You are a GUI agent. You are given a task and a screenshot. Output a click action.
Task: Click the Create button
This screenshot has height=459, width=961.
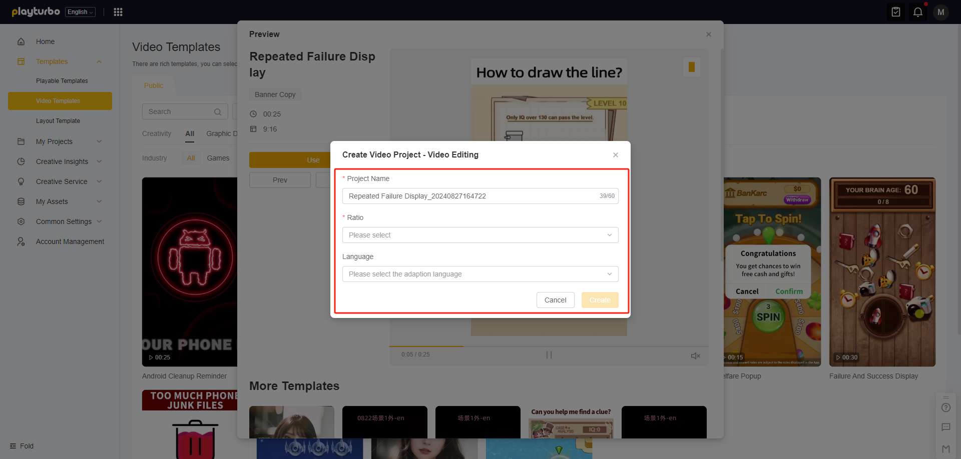(600, 300)
